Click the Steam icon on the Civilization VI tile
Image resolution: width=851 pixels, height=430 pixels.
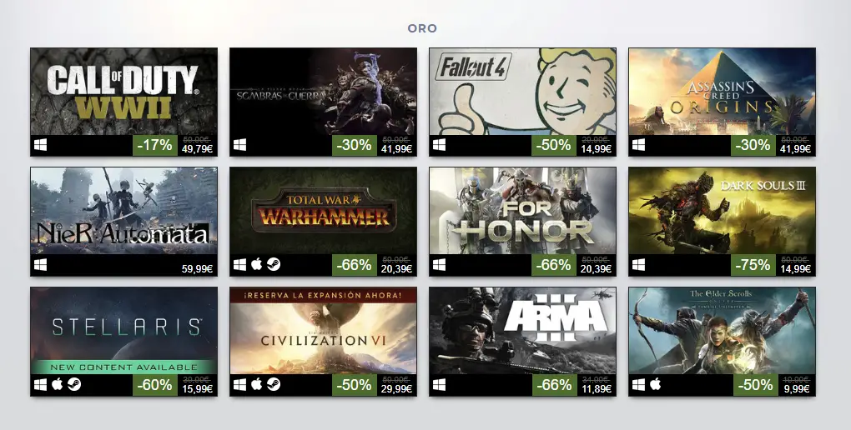274,384
